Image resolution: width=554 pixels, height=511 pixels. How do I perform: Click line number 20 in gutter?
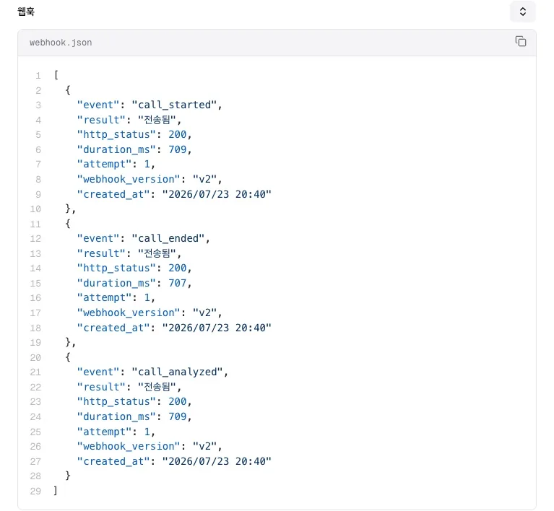point(35,357)
